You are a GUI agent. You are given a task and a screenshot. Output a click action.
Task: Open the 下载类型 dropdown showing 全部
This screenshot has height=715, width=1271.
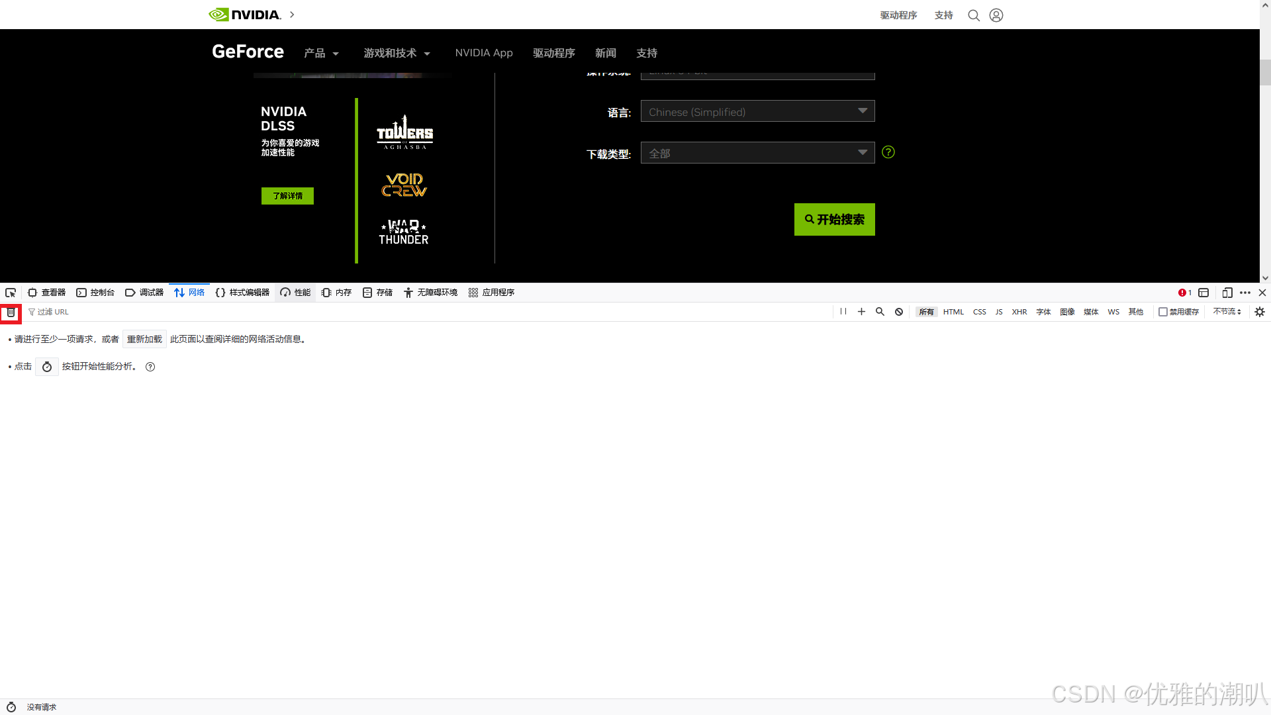pyautogui.click(x=757, y=153)
